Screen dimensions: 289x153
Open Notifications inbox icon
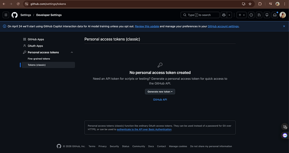click(x=275, y=15)
